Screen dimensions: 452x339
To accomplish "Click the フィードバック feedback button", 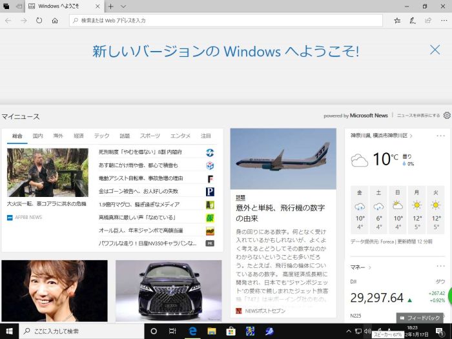I will pos(419,318).
